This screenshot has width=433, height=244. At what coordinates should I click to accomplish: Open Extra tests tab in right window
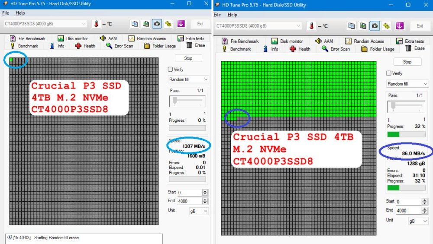(x=410, y=41)
